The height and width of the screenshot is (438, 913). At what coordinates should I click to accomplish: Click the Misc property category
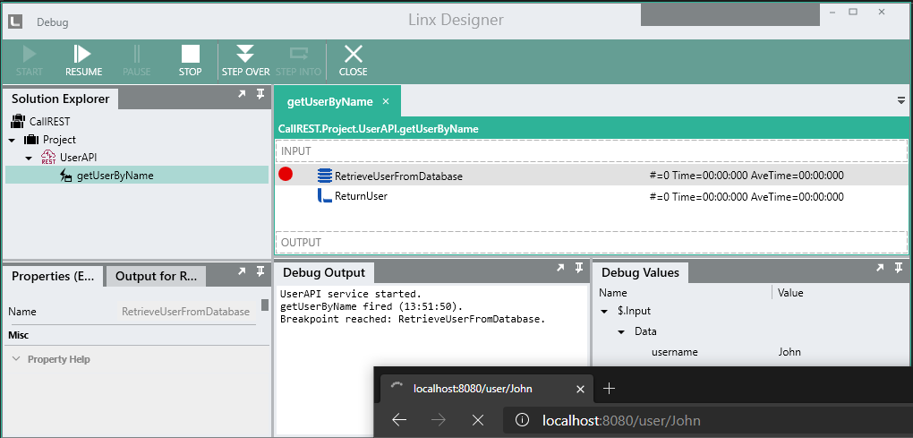tap(19, 336)
